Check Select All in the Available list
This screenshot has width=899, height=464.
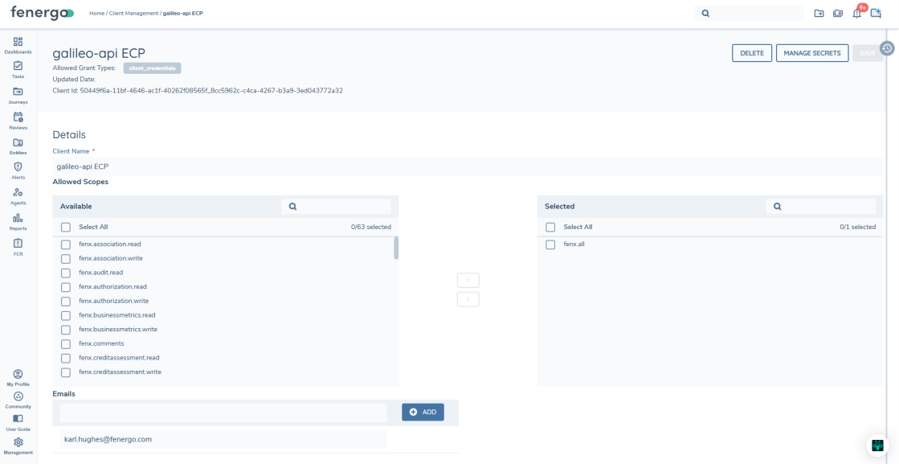66,227
